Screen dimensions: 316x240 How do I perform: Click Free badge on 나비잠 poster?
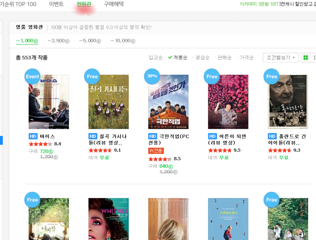point(32,200)
